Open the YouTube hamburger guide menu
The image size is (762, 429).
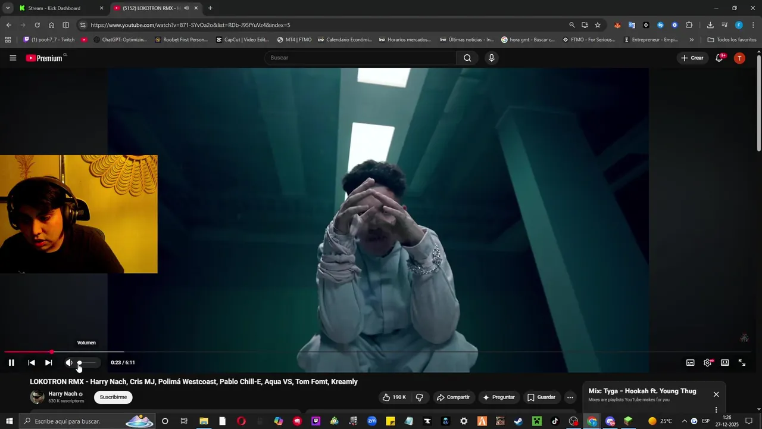[x=13, y=58]
